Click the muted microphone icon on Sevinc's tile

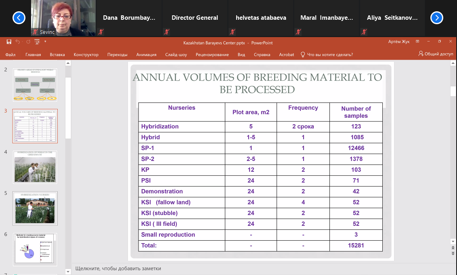[x=35, y=32]
